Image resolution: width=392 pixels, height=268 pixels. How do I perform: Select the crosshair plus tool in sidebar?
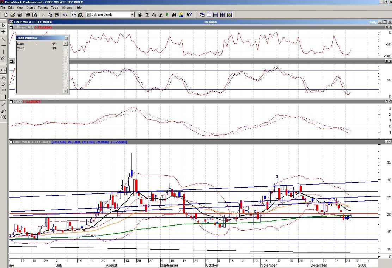(x=4, y=32)
